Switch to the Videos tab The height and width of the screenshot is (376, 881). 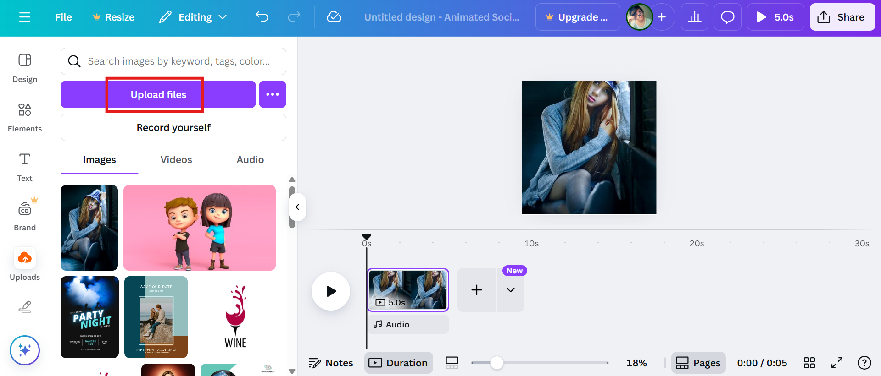176,160
